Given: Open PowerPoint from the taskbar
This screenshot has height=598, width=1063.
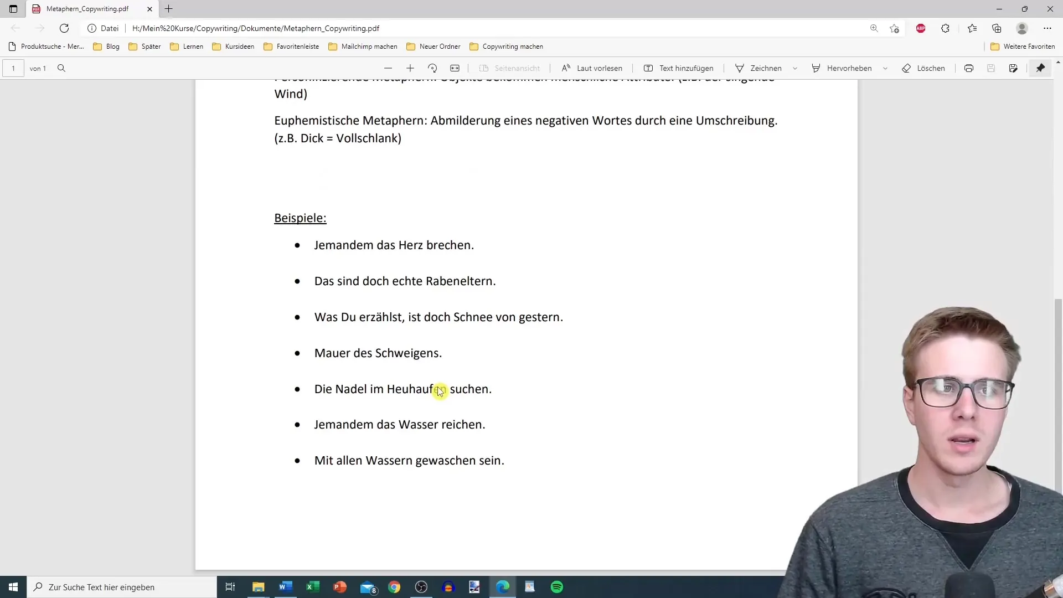Looking at the screenshot, I should coord(340,587).
